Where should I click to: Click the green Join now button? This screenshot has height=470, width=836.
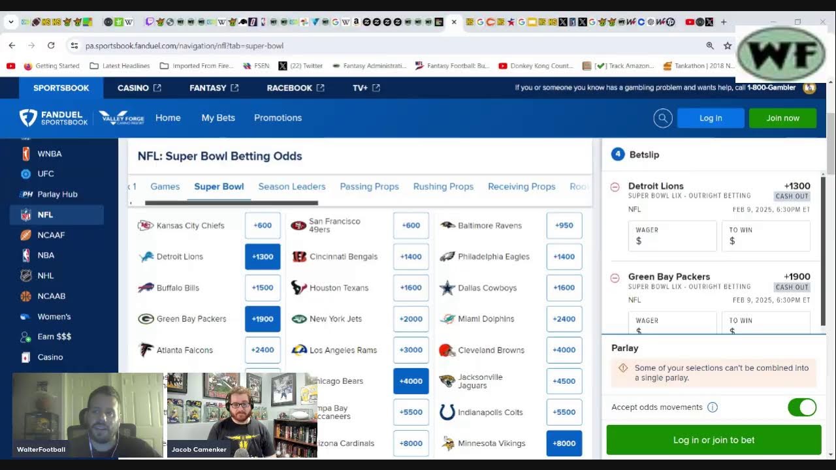[x=783, y=118]
